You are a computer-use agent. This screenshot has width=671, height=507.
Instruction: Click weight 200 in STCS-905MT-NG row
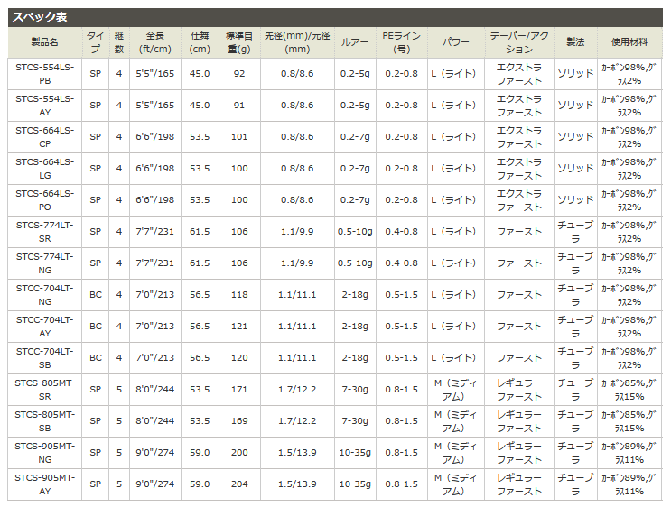tap(239, 453)
